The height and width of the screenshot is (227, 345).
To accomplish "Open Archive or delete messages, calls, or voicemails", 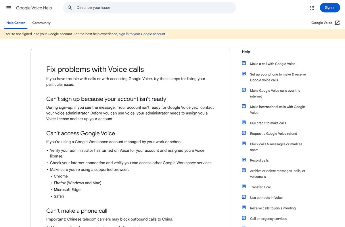I will [278, 174].
